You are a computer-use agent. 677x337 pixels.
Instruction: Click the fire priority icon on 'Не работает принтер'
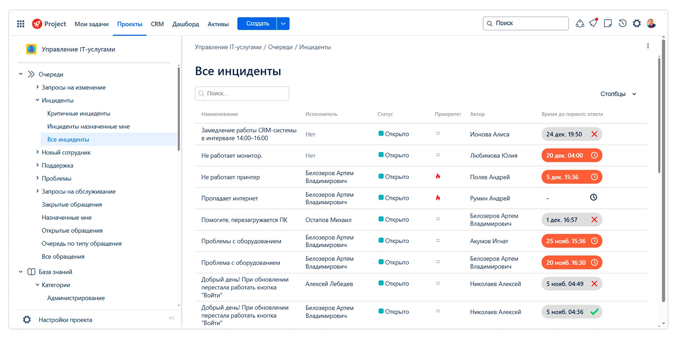(438, 176)
